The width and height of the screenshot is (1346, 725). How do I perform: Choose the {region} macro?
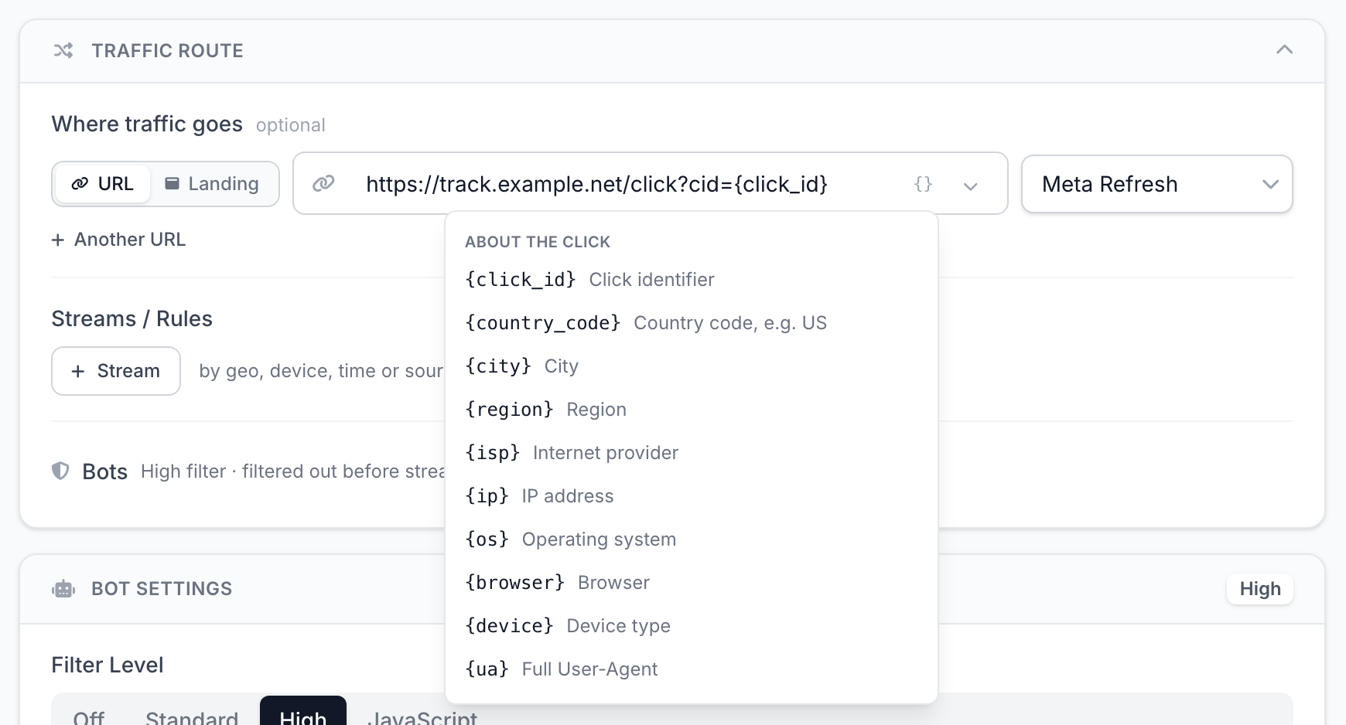pos(691,410)
